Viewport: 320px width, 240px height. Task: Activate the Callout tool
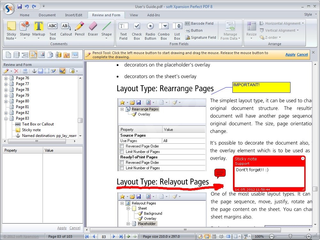(x=66, y=28)
